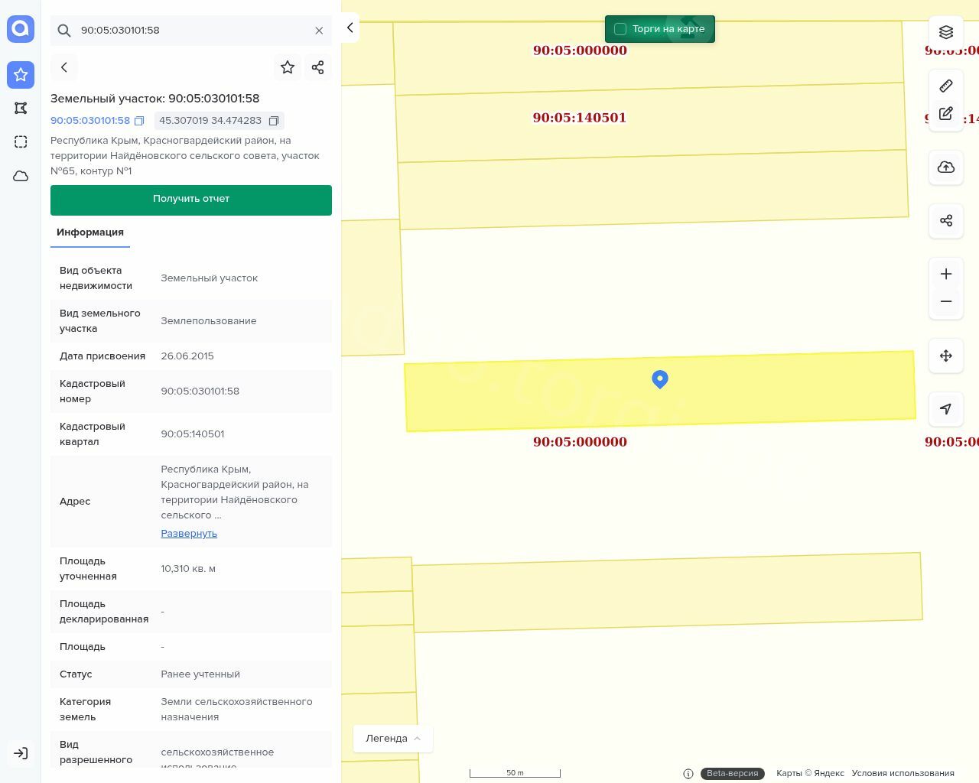Open login from sidebar bottom icon
Image resolution: width=979 pixels, height=783 pixels.
click(x=21, y=753)
